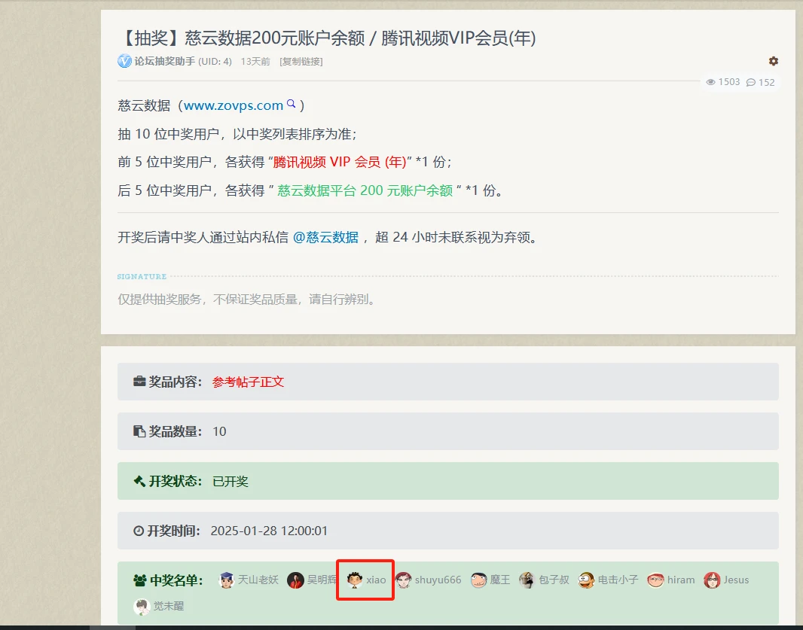Open 论坛抽奖助手 author profile
Image resolution: width=803 pixels, height=630 pixels.
165,62
